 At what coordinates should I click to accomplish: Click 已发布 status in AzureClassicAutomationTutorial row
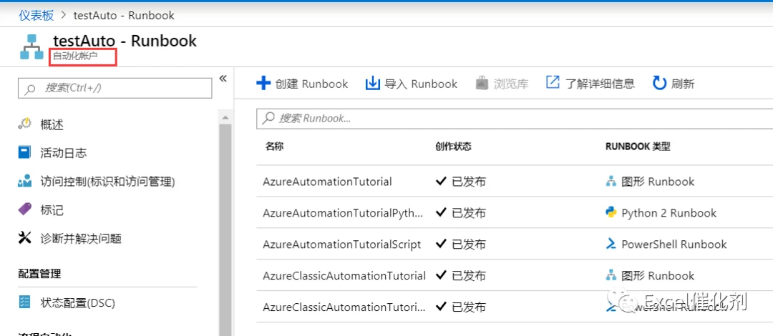(x=460, y=275)
